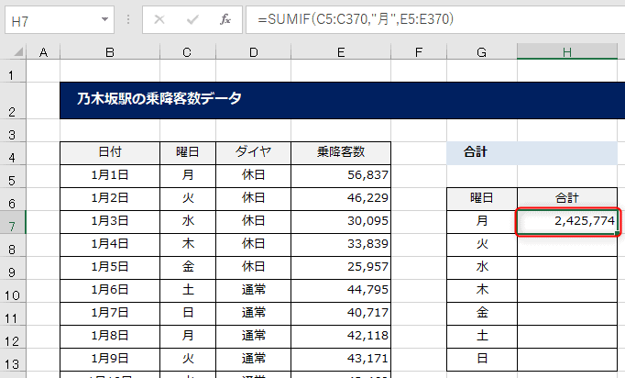Screen dimensions: 625x378
Task: Select cell with date 1月6日
Action: [110, 291]
